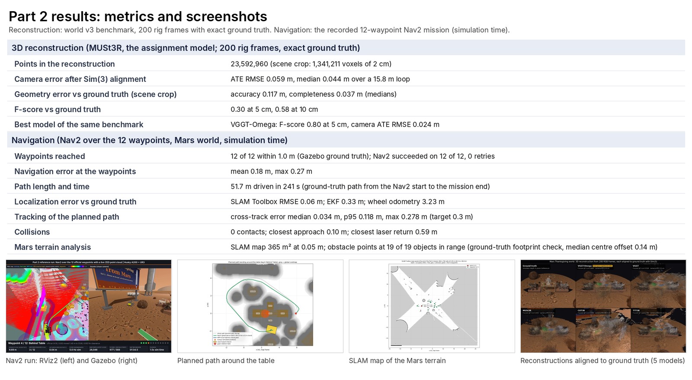The height and width of the screenshot is (380, 692).
Task: Click the title 'Part 2 results: metrics and screenshots'
Action: 138,16
